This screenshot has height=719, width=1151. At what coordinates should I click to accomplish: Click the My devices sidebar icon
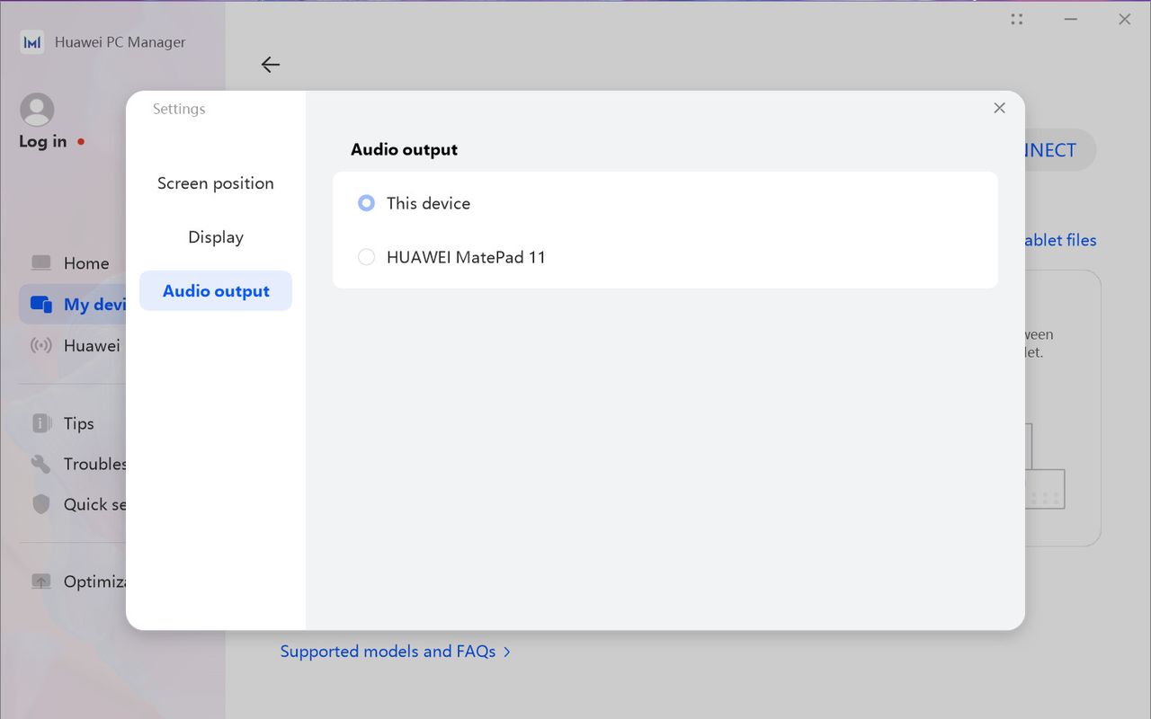[41, 305]
